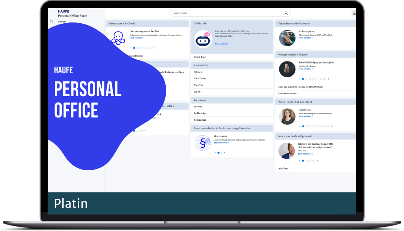Image resolution: width=404 pixels, height=231 pixels.
Task: Go to previous slide in Generatoren & Checks
Action: [131, 48]
